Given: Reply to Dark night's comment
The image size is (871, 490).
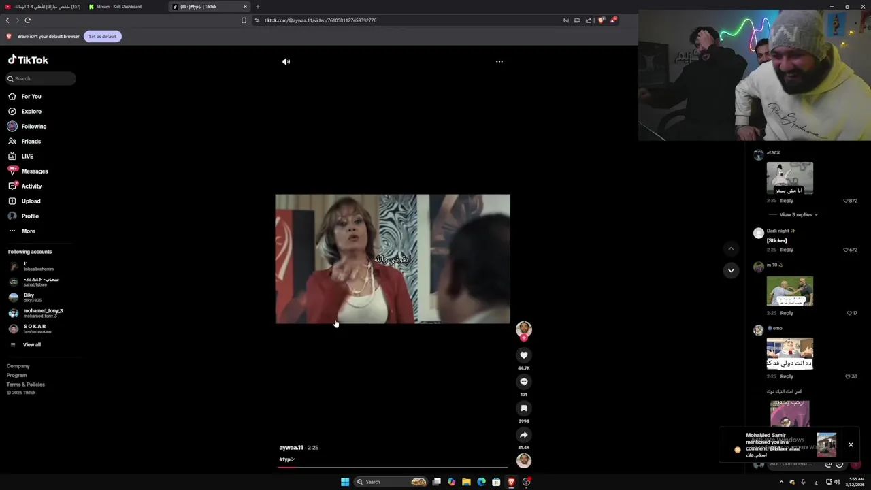Looking at the screenshot, I should (787, 250).
